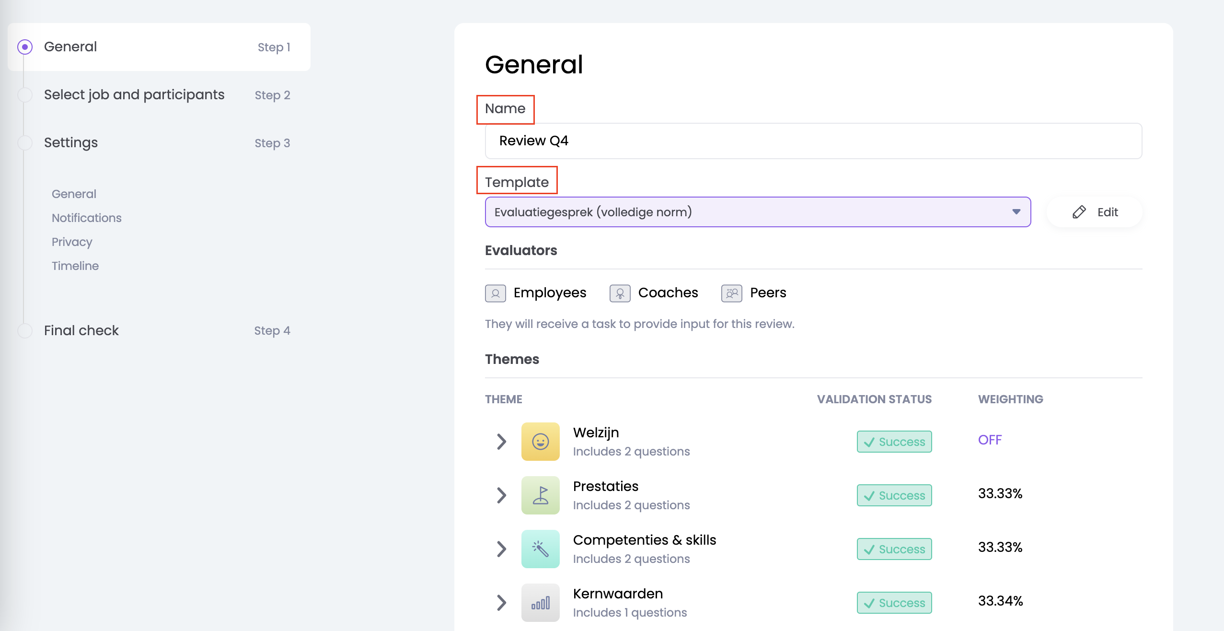1224x631 pixels.
Task: Click the OFF weighting for Welzijn
Action: pyautogui.click(x=990, y=440)
